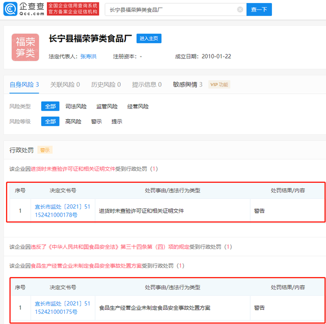Click the 进入主页 button
This screenshot has height=324, width=326.
click(149, 39)
